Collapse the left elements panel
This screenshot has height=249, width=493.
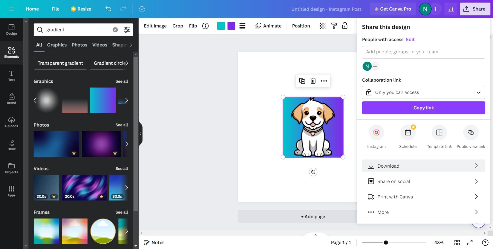[x=140, y=133]
